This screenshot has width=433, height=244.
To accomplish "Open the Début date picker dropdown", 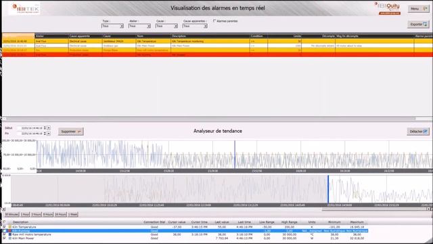I will click(x=49, y=128).
